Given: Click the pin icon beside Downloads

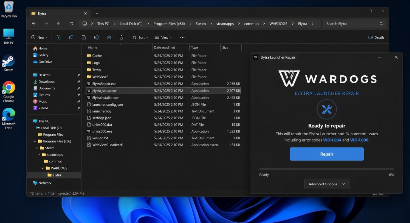Looking at the screenshot, I should click(x=79, y=82).
